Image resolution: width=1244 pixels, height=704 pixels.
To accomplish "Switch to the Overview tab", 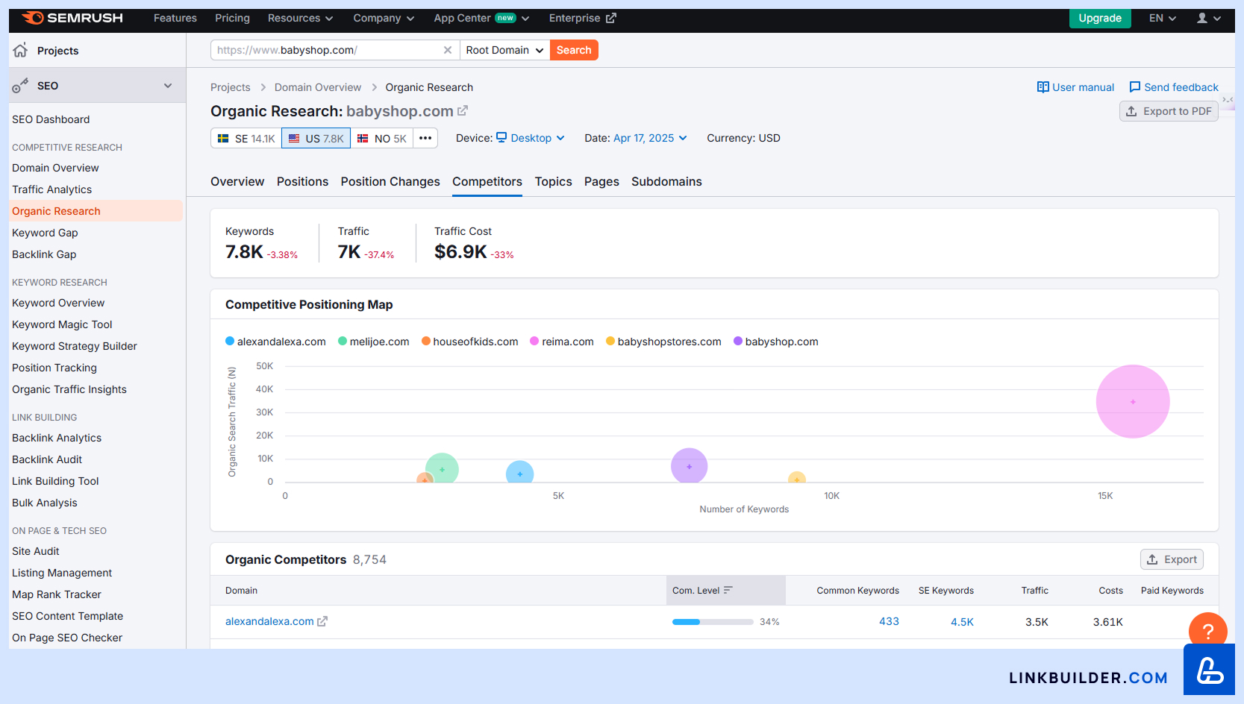I will (x=237, y=181).
